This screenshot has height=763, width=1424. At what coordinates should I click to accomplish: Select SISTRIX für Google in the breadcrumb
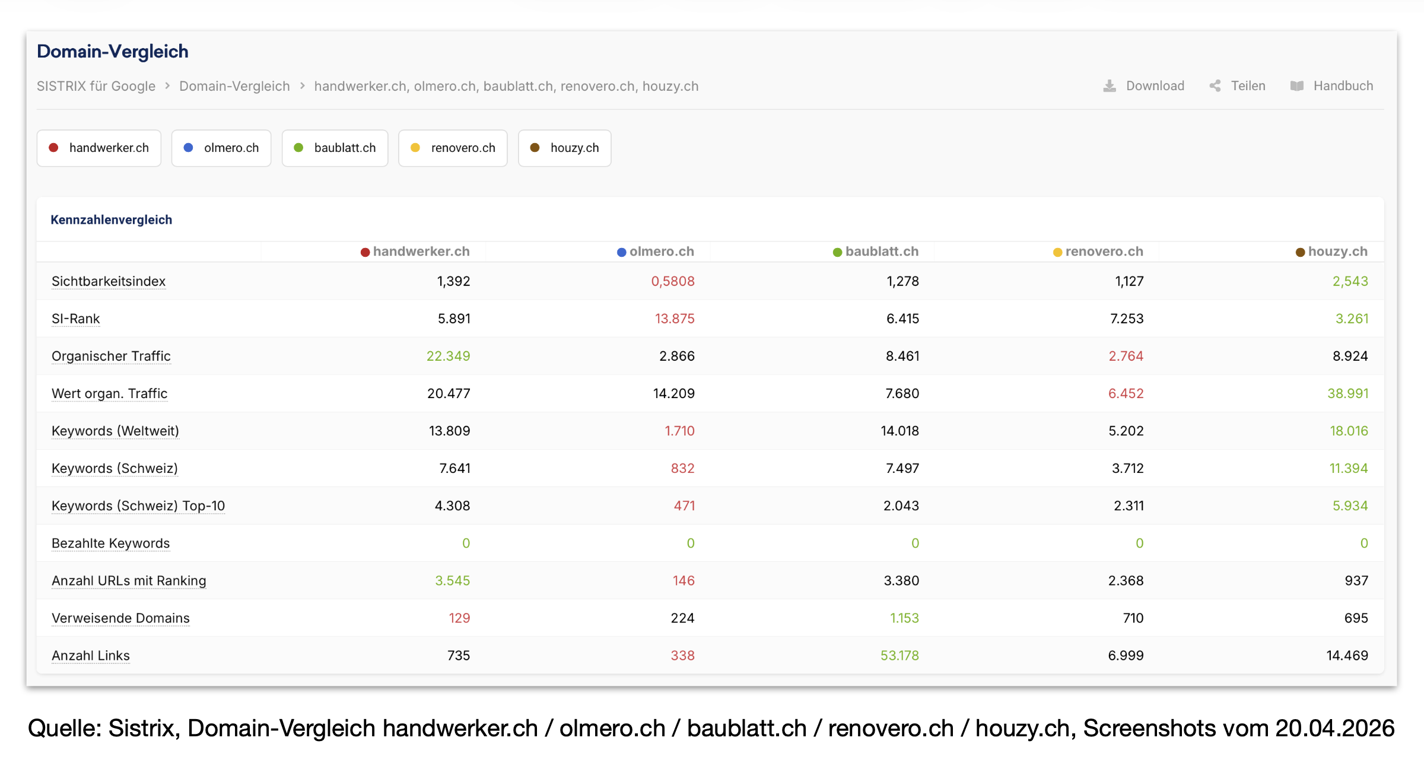coord(96,85)
